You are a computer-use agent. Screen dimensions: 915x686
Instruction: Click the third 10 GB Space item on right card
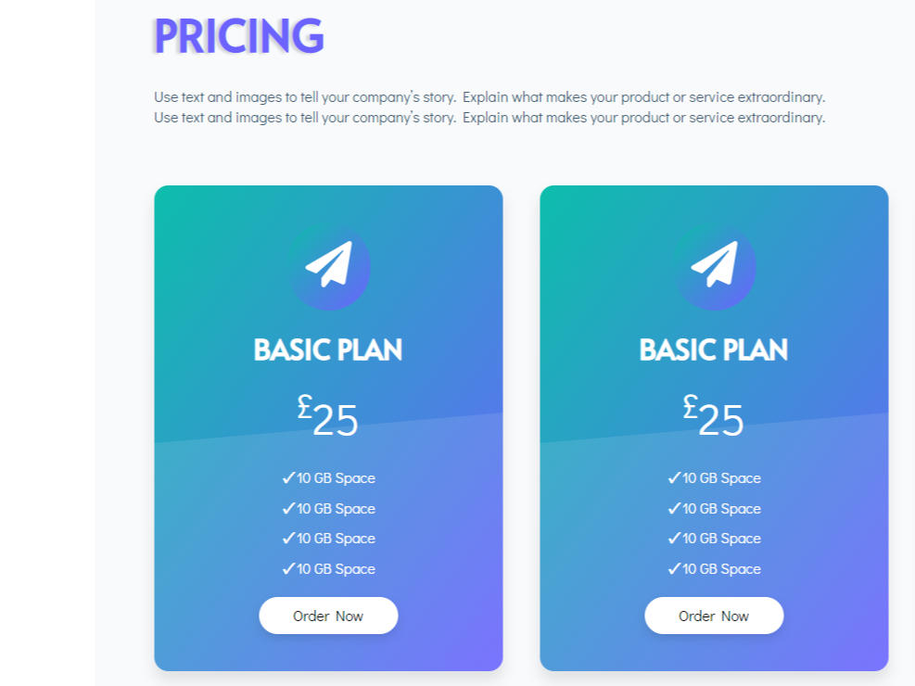point(715,538)
